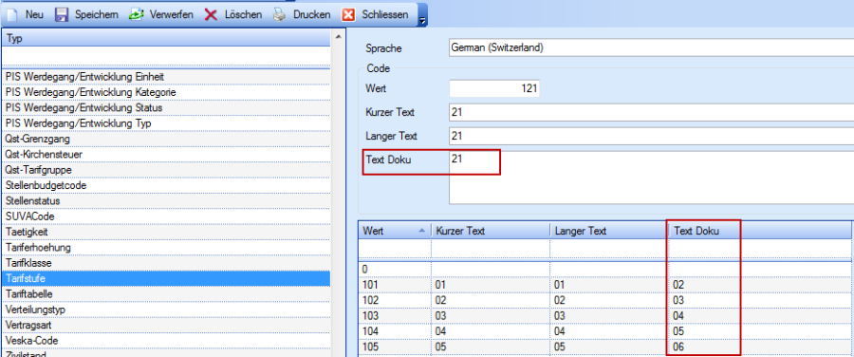
Task: Click the Kurzer Text column filter cell
Action: click(x=491, y=249)
